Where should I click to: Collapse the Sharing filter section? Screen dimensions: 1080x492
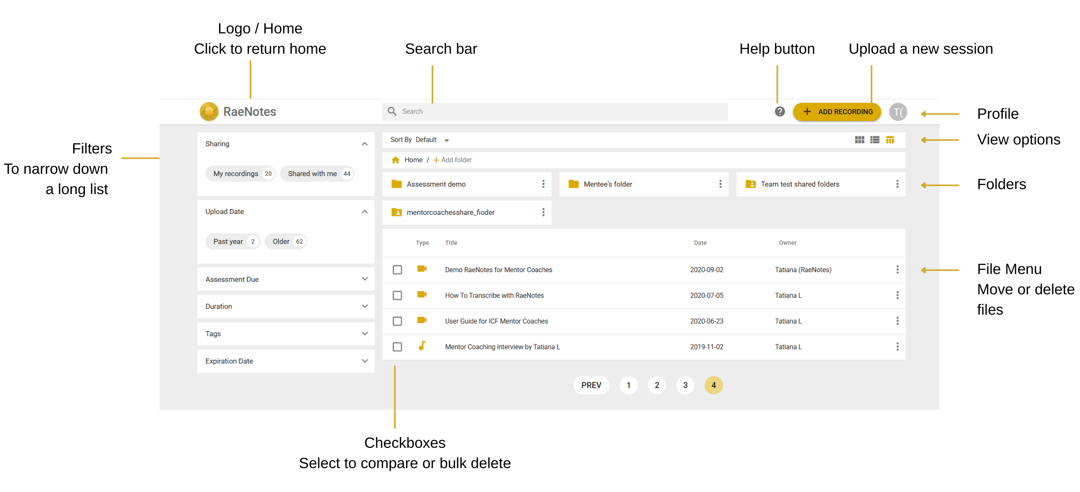365,144
